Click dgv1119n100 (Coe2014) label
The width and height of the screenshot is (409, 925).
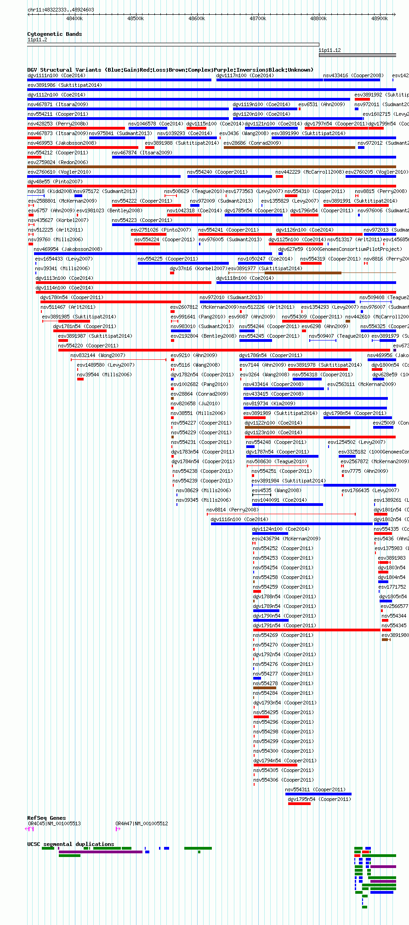pos(261,104)
